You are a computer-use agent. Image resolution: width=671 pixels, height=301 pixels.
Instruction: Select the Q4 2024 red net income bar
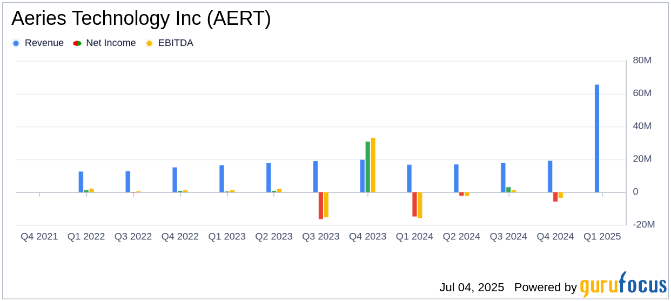pos(555,197)
